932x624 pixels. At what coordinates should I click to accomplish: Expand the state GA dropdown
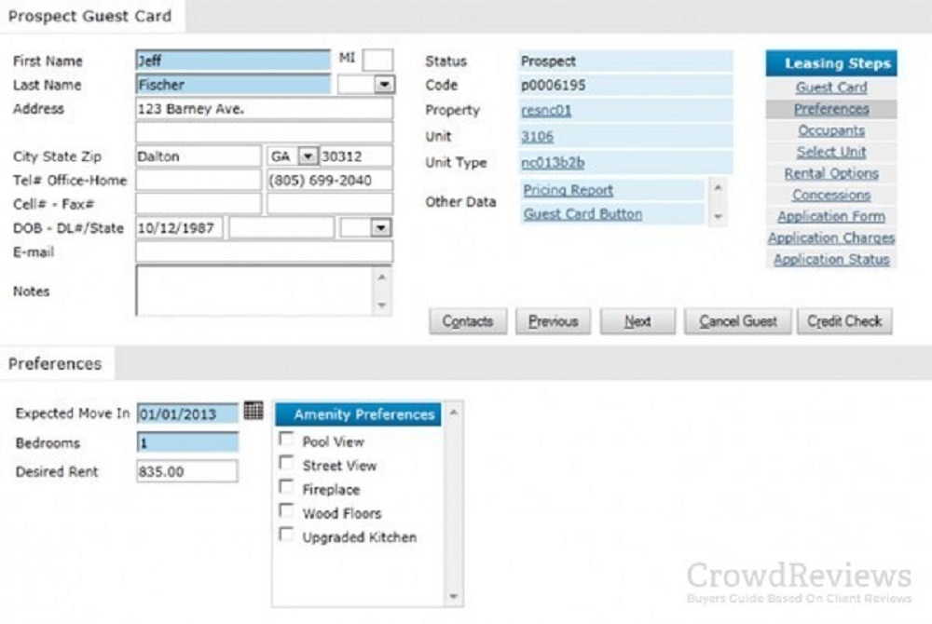pos(307,156)
